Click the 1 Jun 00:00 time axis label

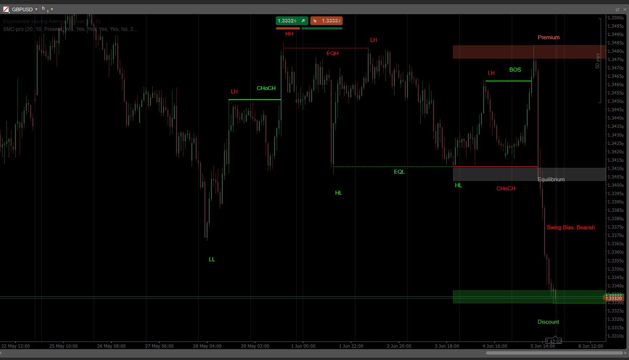[303, 346]
